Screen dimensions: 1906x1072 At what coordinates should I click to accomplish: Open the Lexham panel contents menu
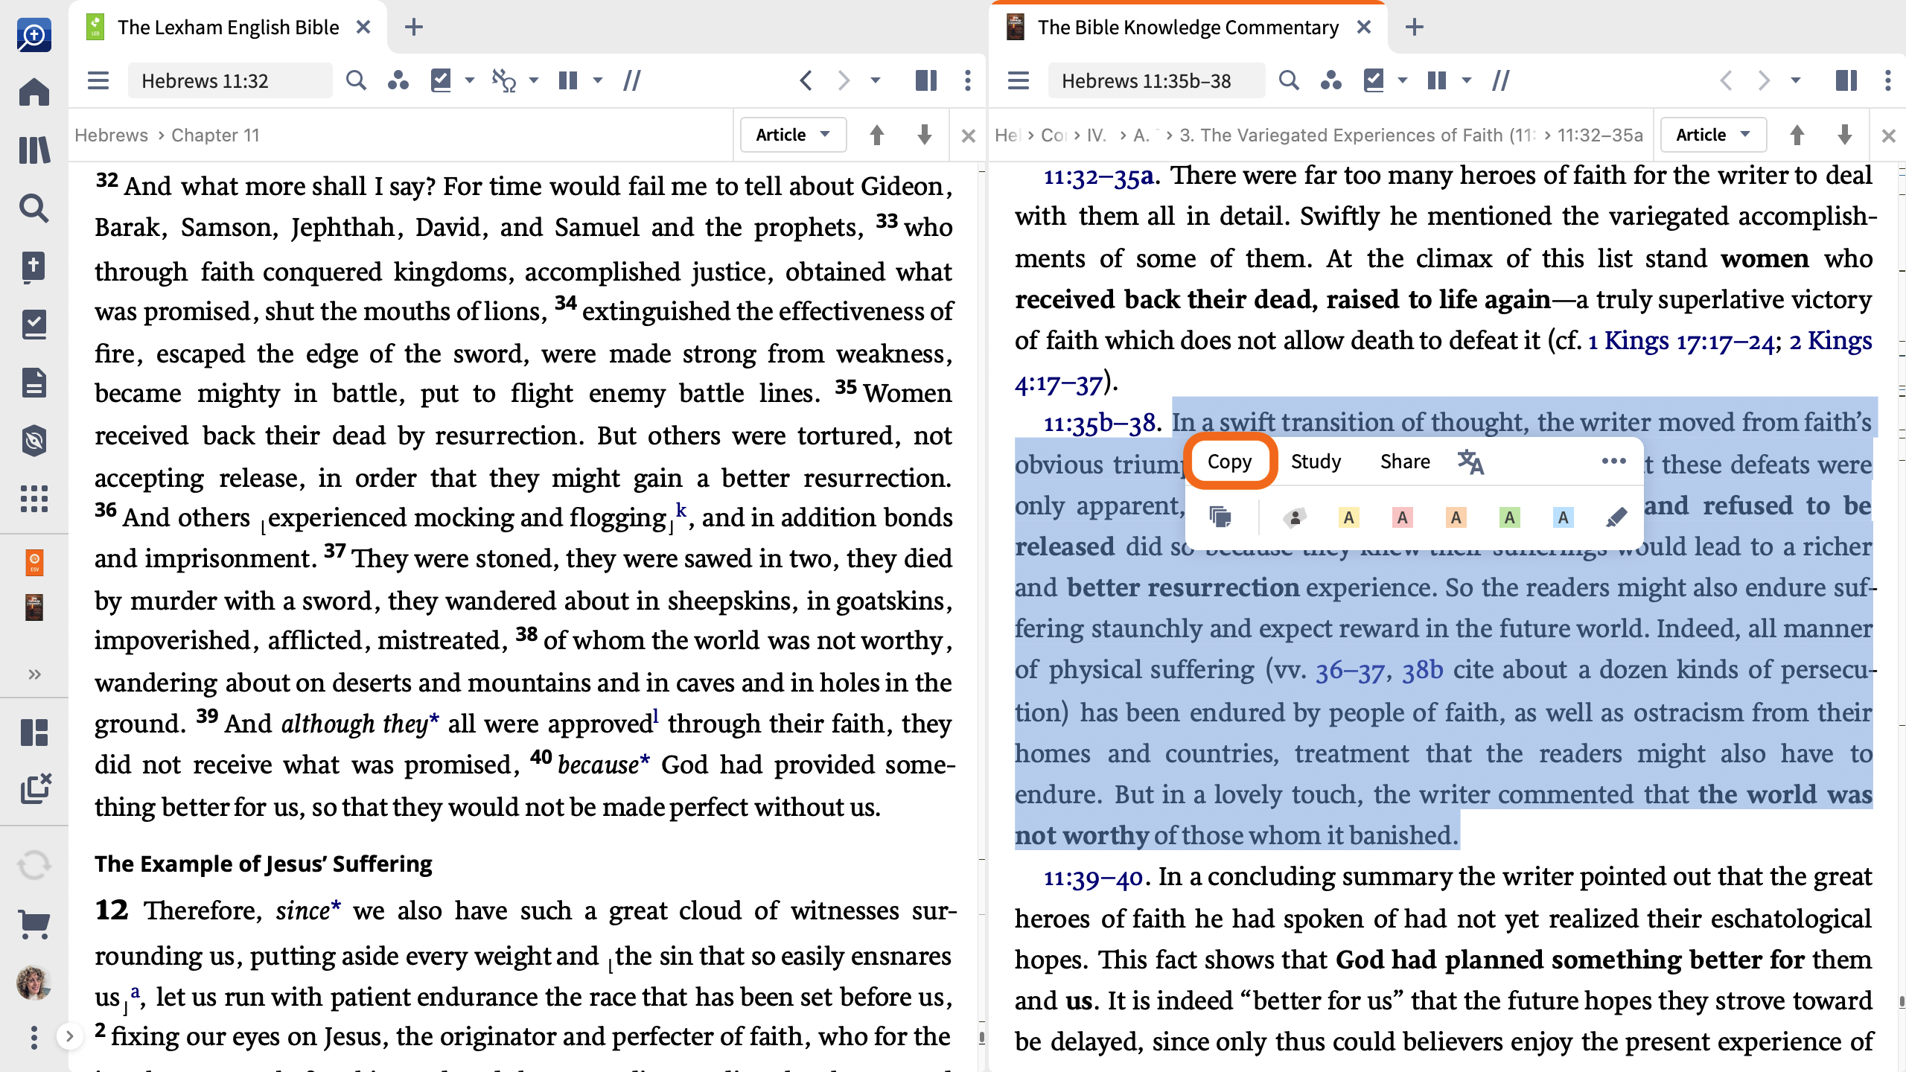point(98,80)
